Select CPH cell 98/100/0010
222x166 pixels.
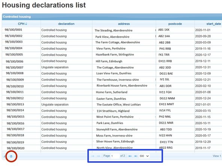point(15,86)
